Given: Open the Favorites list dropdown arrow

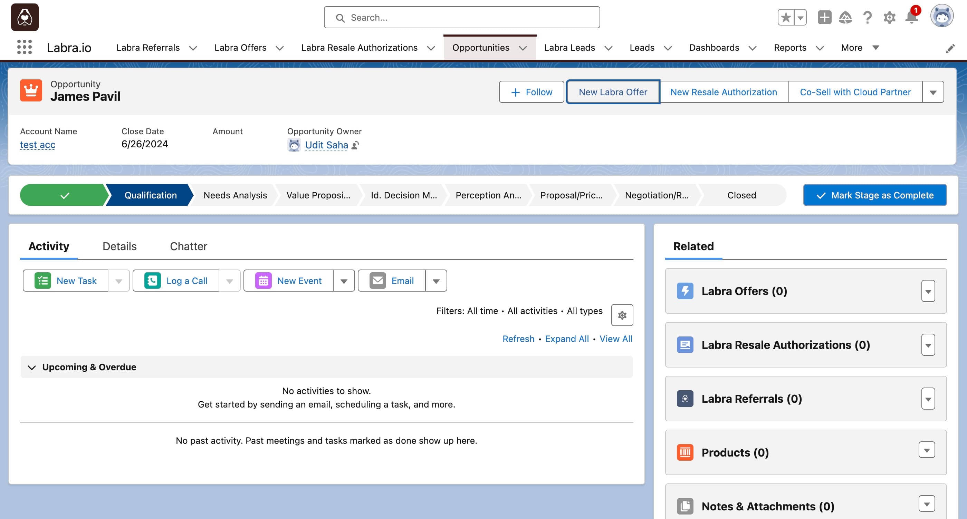Looking at the screenshot, I should coord(800,17).
